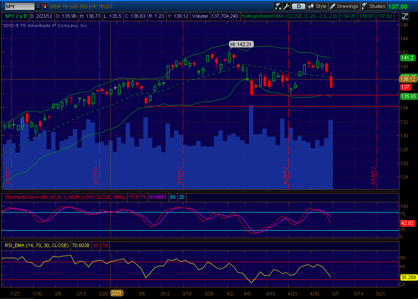418x299 pixels.
Task: Click the 141.2 upper band price label
Action: click(407, 58)
